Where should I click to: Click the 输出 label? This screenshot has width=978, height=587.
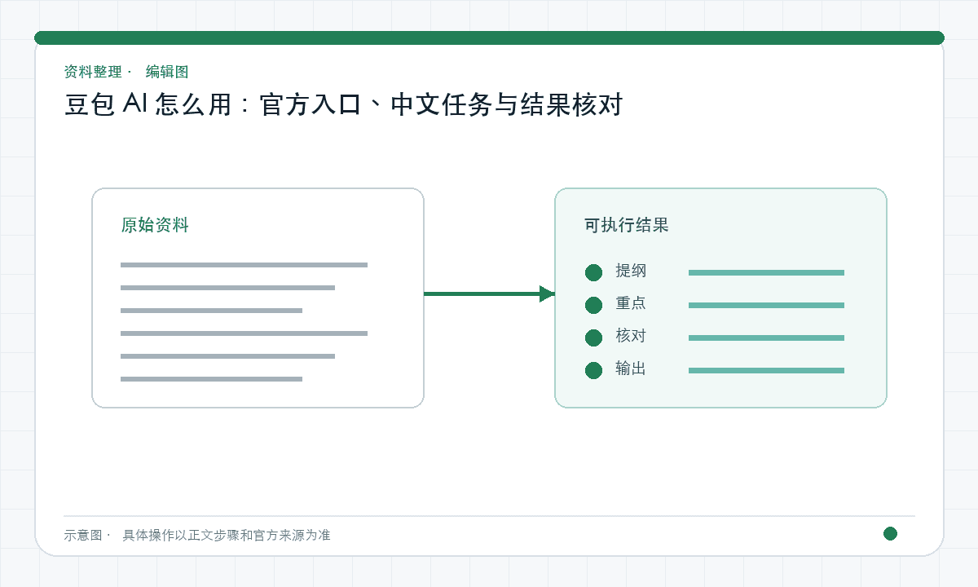coord(631,369)
